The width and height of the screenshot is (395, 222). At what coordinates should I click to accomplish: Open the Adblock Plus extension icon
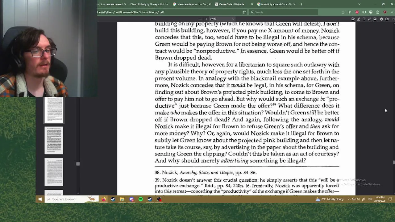357,12
